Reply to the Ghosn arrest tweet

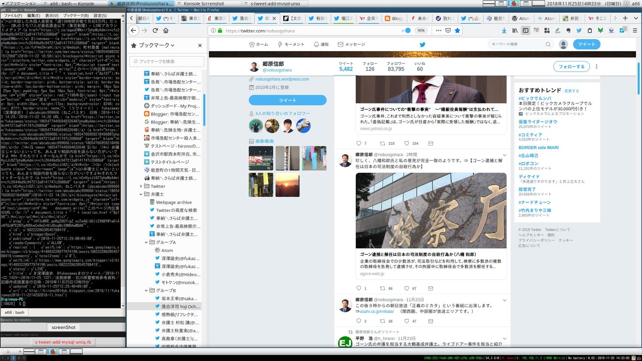coord(359,288)
